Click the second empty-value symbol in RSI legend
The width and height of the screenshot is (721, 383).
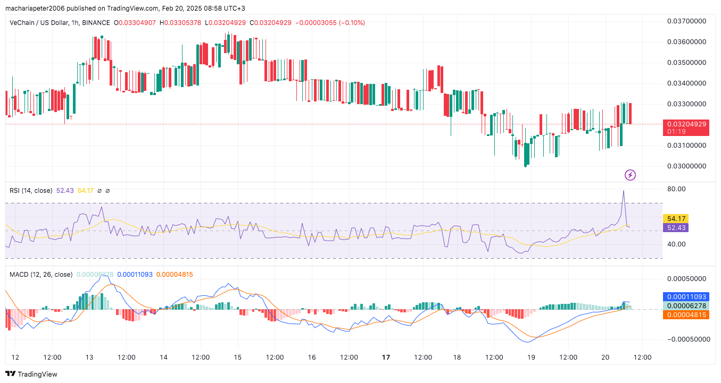coord(107,191)
